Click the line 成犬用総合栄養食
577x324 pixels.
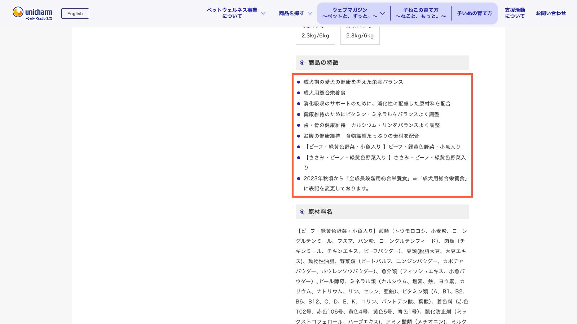click(325, 93)
